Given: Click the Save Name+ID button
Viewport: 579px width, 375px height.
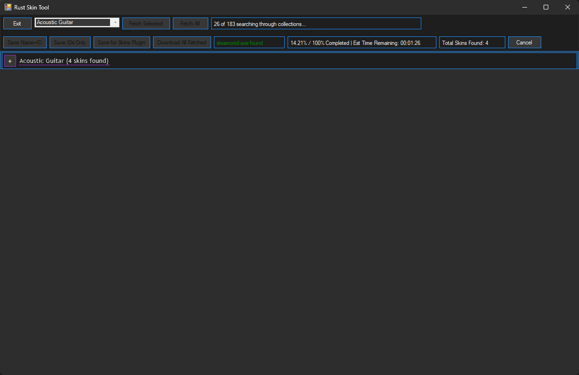Looking at the screenshot, I should pos(25,43).
